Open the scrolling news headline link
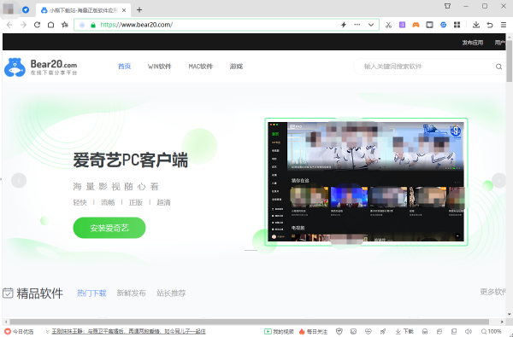This screenshot has height=337, width=513. pos(128,331)
